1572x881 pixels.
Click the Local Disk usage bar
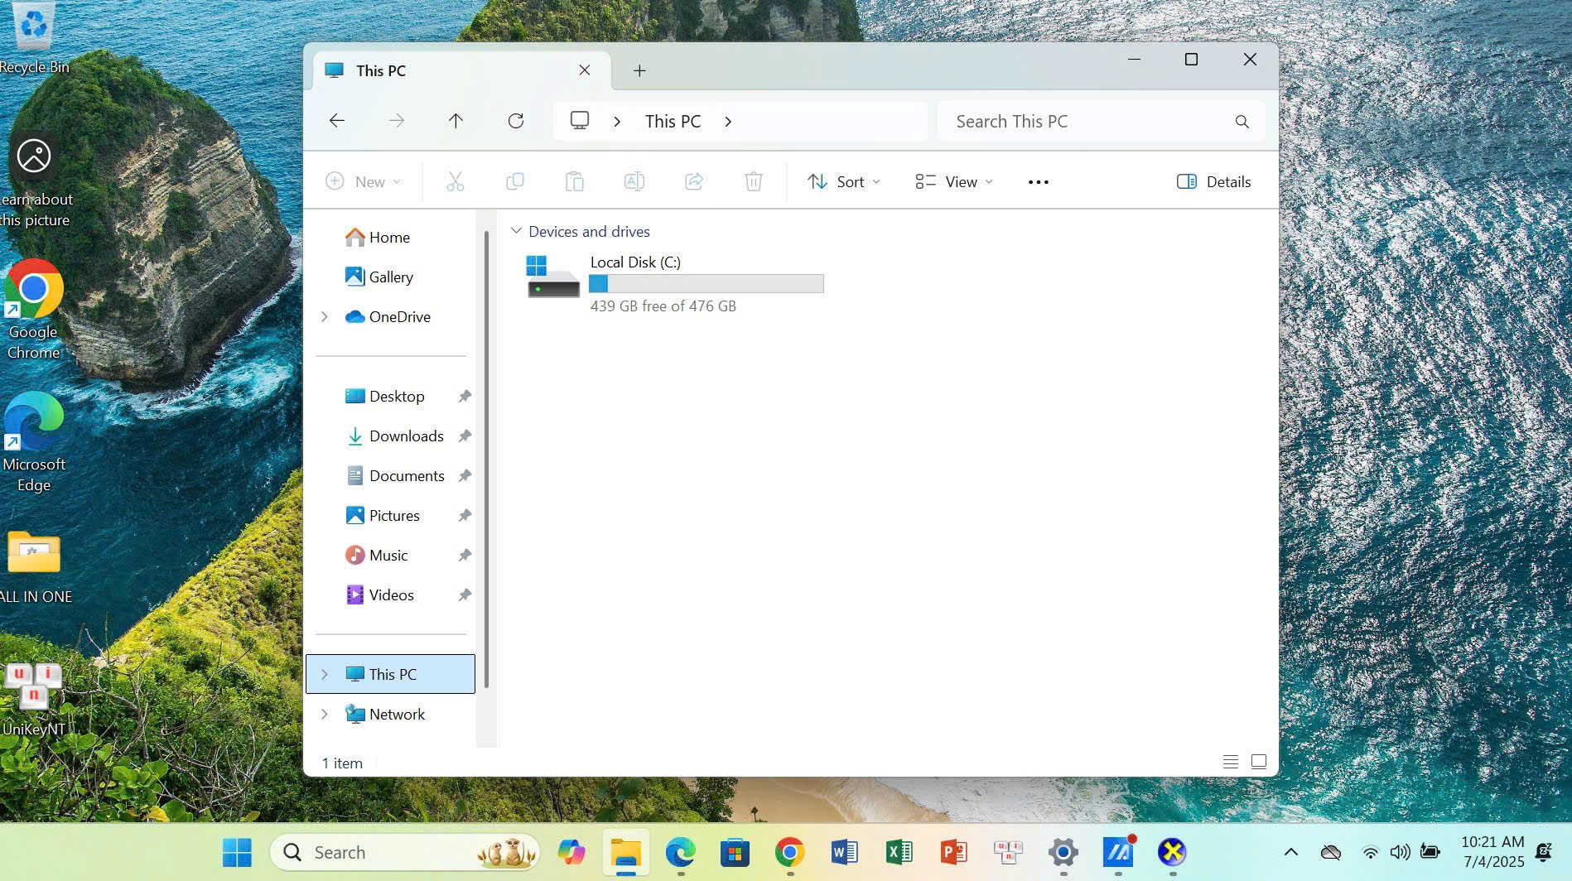point(706,284)
